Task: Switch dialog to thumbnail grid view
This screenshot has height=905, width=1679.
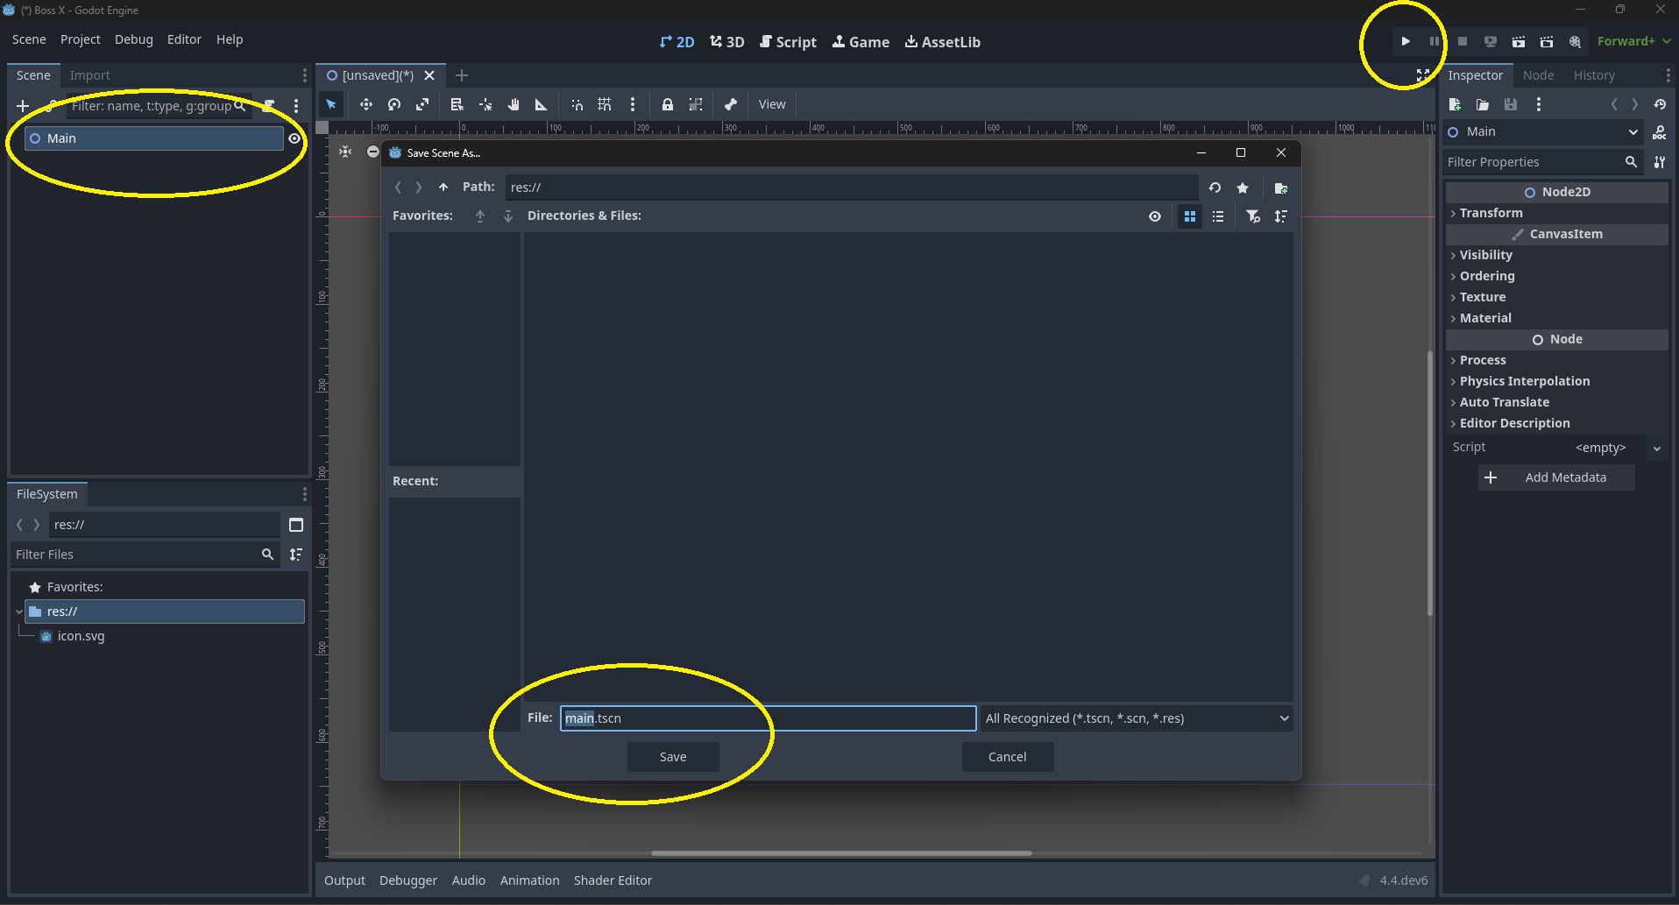Action: coord(1190,216)
